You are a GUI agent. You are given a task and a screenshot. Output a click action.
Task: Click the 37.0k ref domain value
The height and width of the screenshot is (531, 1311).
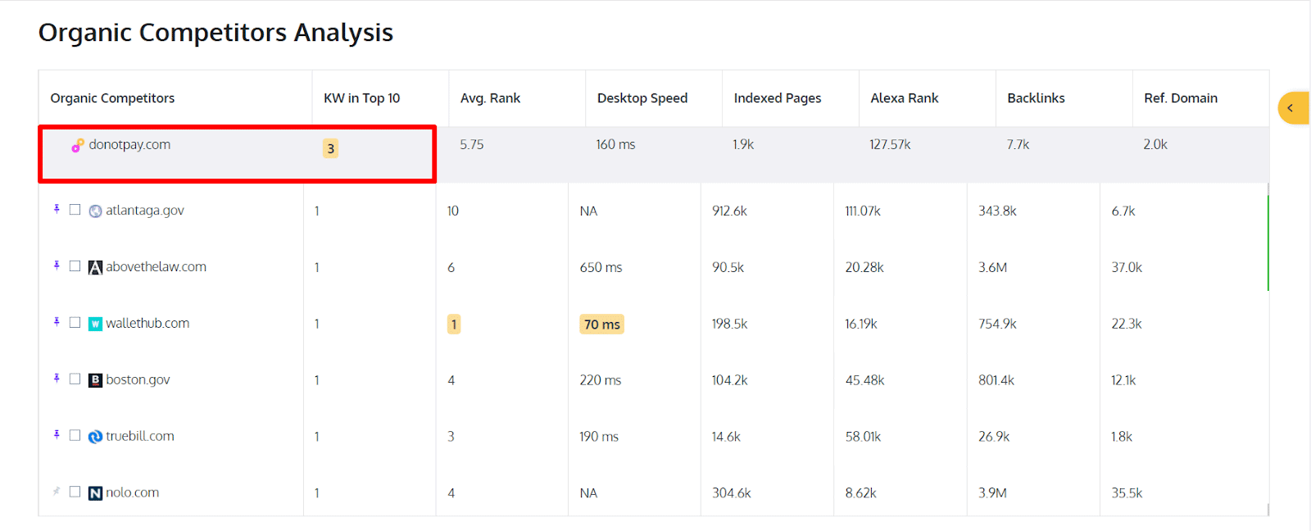coord(1127,268)
